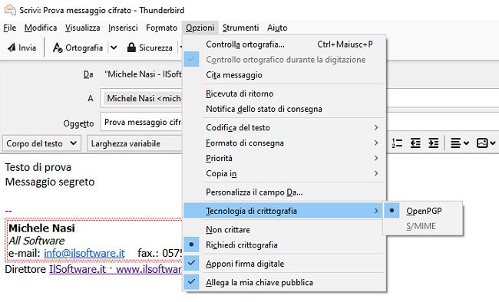Open the IlSoftware.it link in signature

point(78,270)
